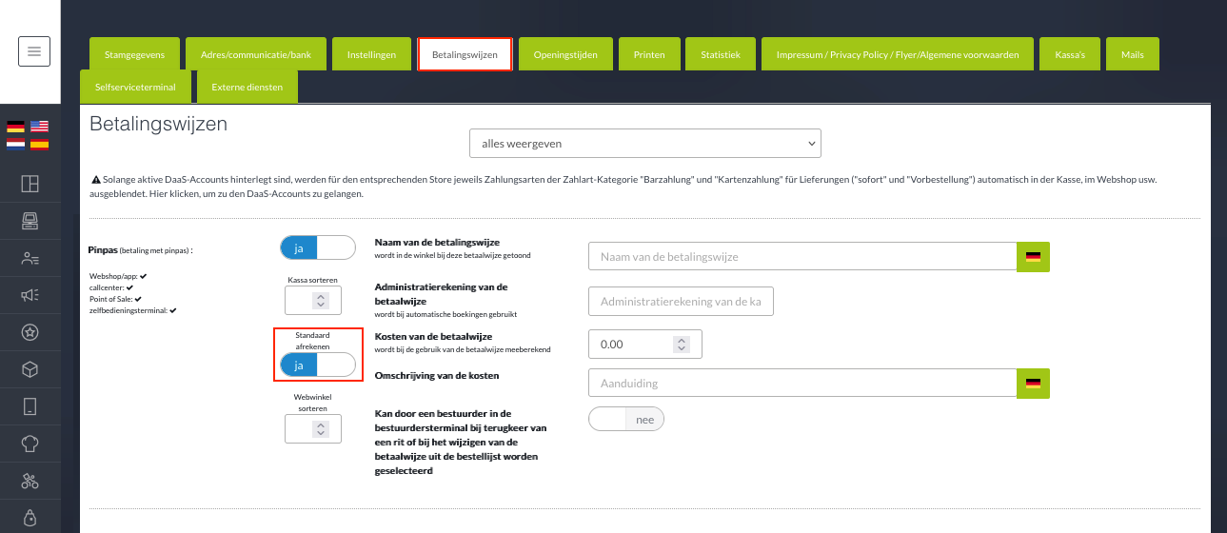Click the hamburger menu button
Viewport: 1227px width, 533px height.
tap(34, 51)
